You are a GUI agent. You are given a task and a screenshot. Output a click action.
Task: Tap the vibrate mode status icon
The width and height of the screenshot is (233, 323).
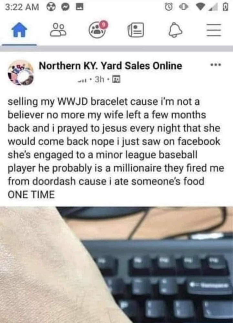coord(184,7)
